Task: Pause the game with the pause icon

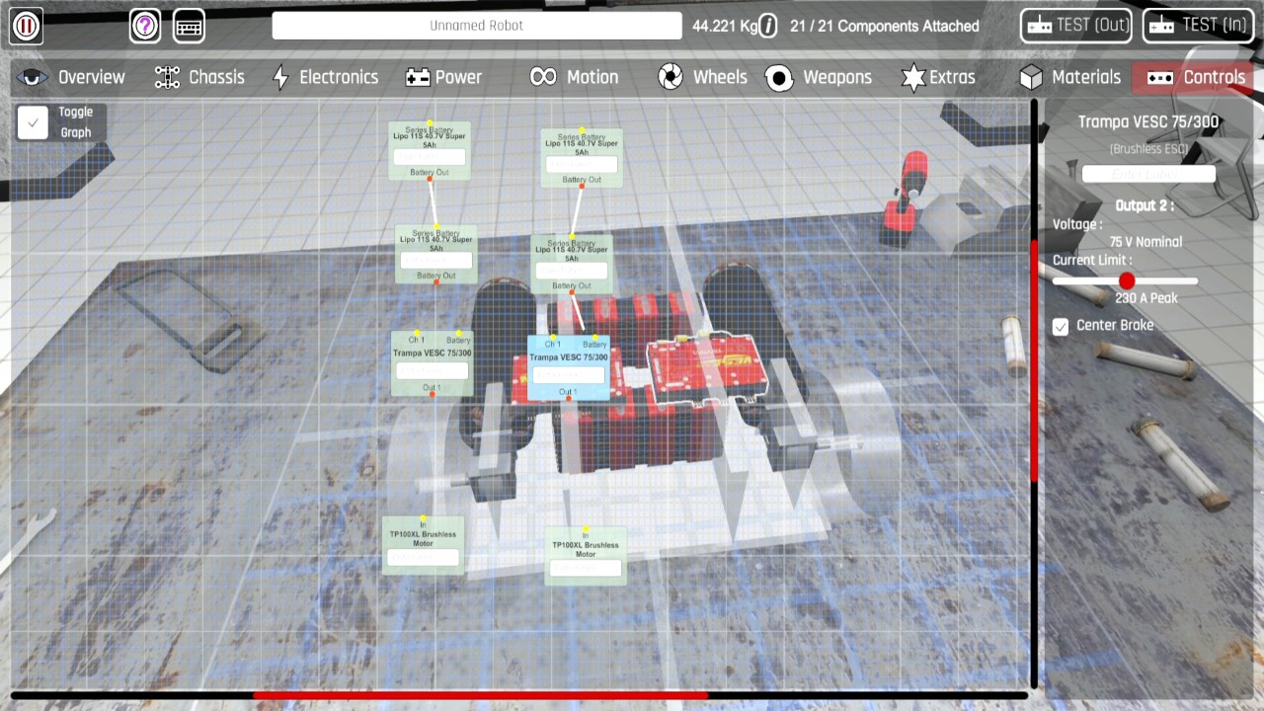Action: [27, 26]
